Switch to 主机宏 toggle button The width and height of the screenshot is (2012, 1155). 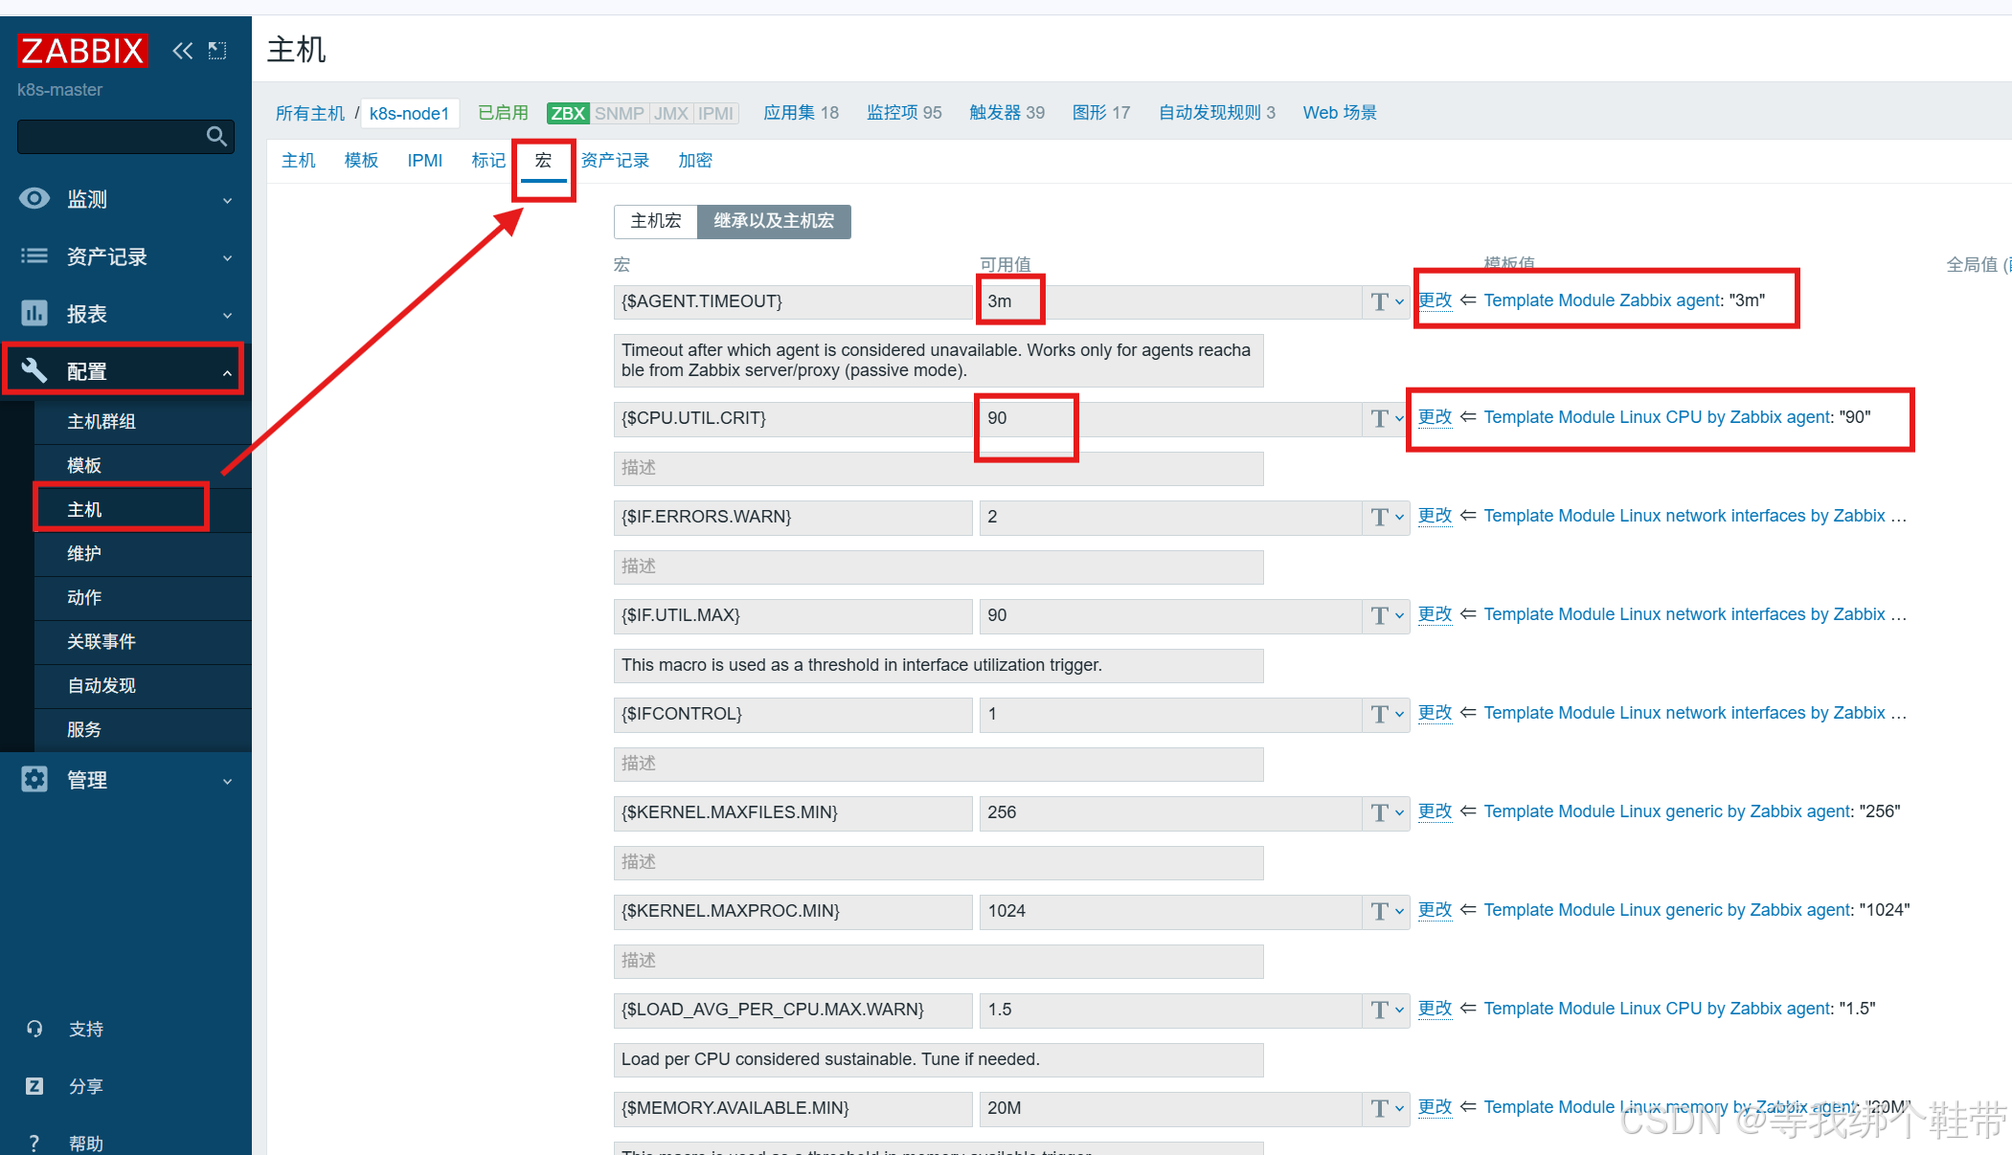656,221
